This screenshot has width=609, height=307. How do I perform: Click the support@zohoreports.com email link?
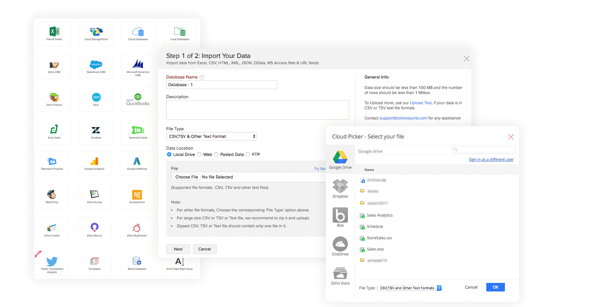403,118
